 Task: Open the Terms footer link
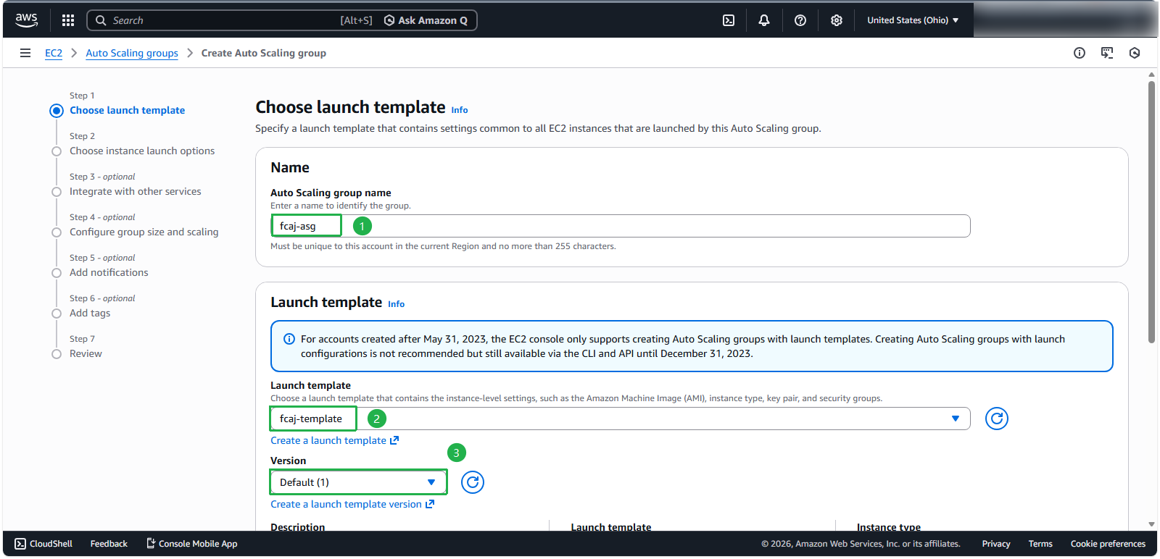point(1040,544)
